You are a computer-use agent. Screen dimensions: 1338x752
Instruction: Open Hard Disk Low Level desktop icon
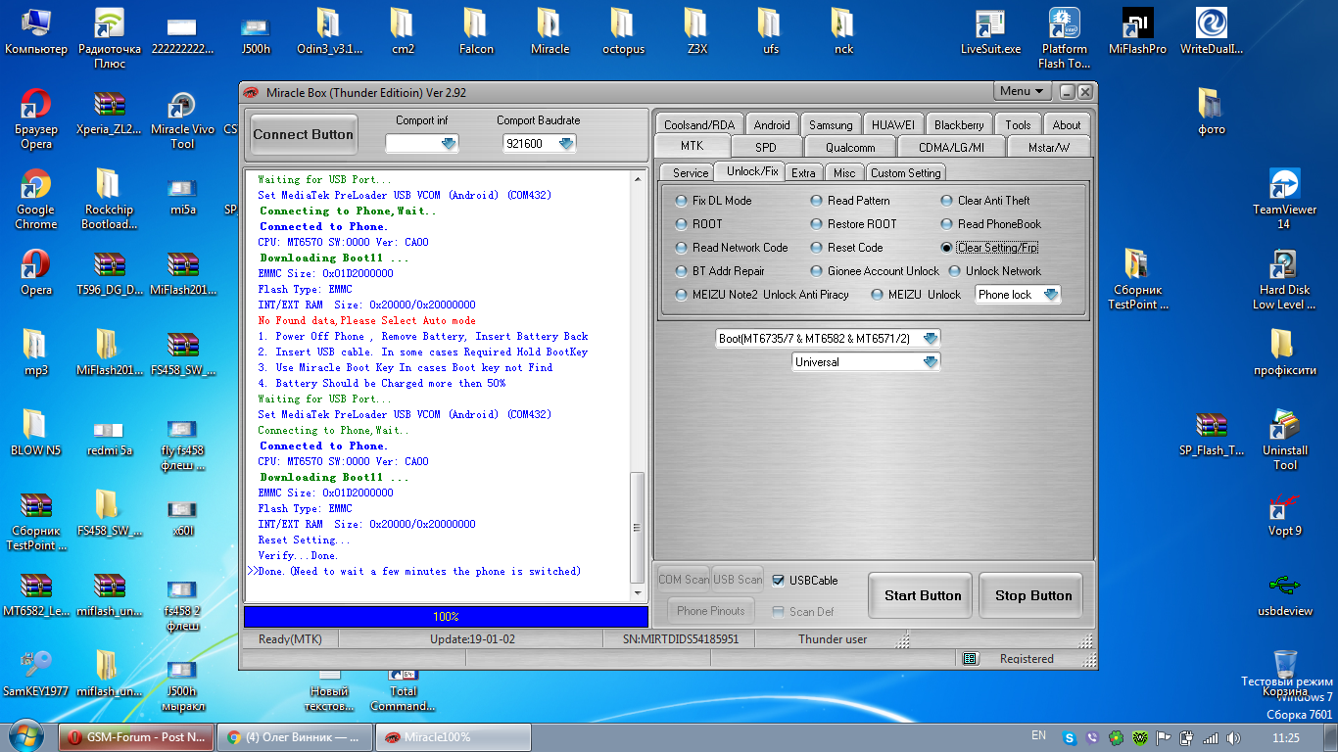pos(1283,279)
